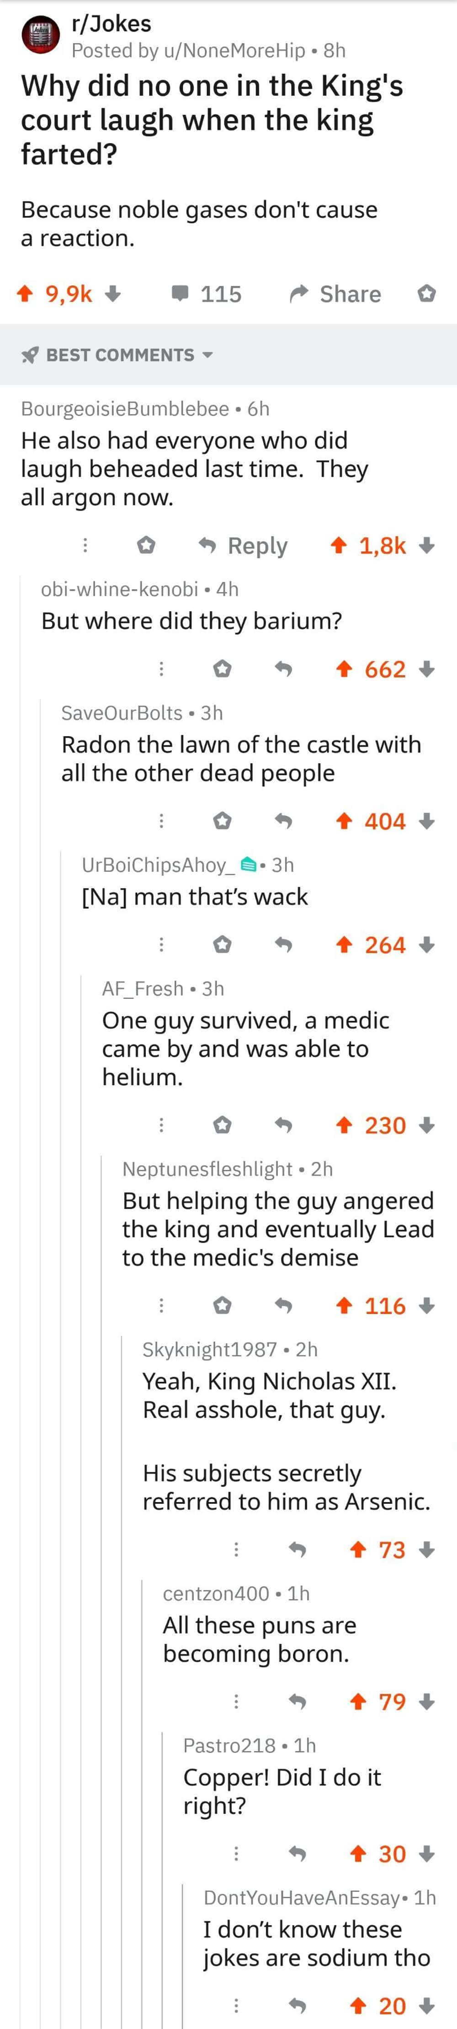
Task: Open Skyknight1987 username link
Action: tap(209, 1349)
